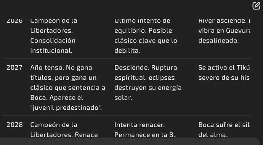Click the 2028 "Campeón de la" text
The height and width of the screenshot is (145, 263).
tap(54, 125)
